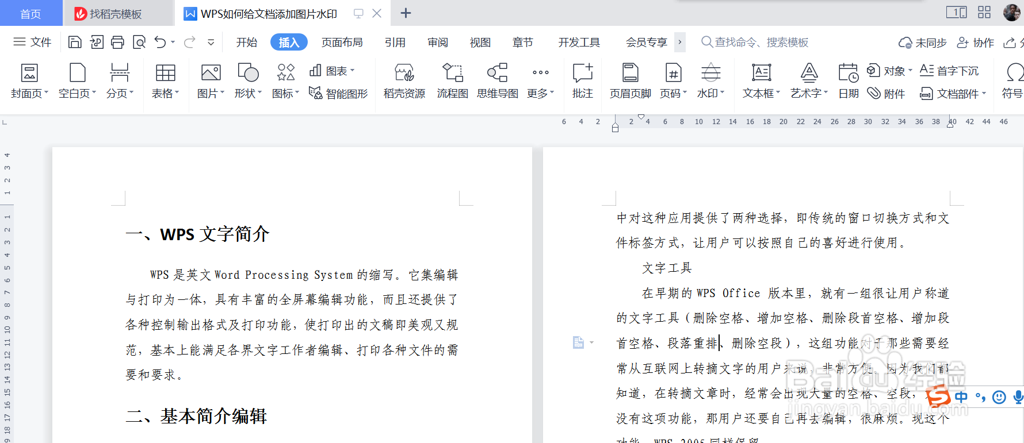Image resolution: width=1024 pixels, height=443 pixels.
Task: Switch to the 审阅 tab
Action: pos(438,42)
